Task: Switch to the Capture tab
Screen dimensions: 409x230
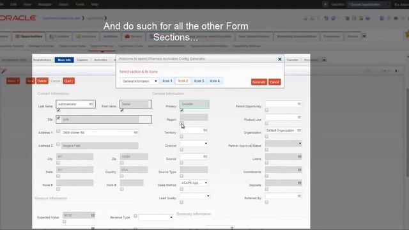Action: point(82,59)
